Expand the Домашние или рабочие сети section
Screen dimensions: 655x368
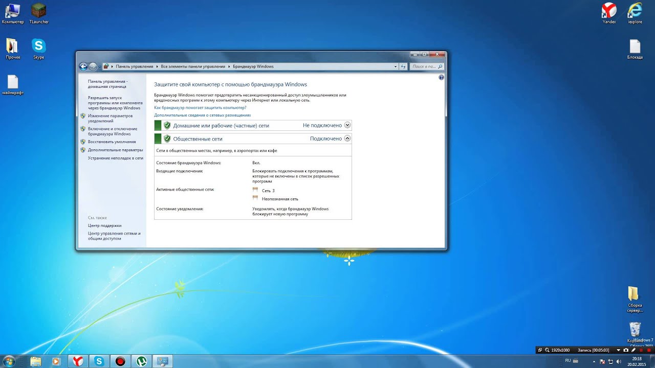(347, 125)
